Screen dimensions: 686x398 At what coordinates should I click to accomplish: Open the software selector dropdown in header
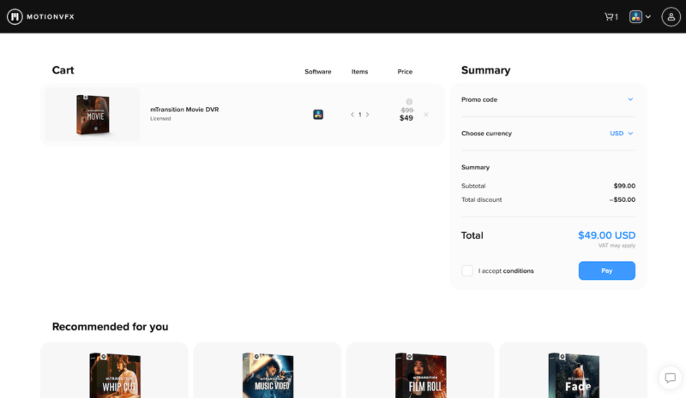click(x=640, y=16)
